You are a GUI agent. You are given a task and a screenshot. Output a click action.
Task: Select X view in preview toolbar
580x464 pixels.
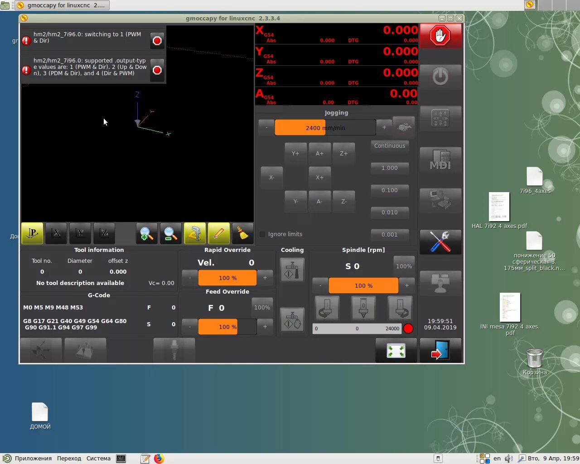point(56,233)
